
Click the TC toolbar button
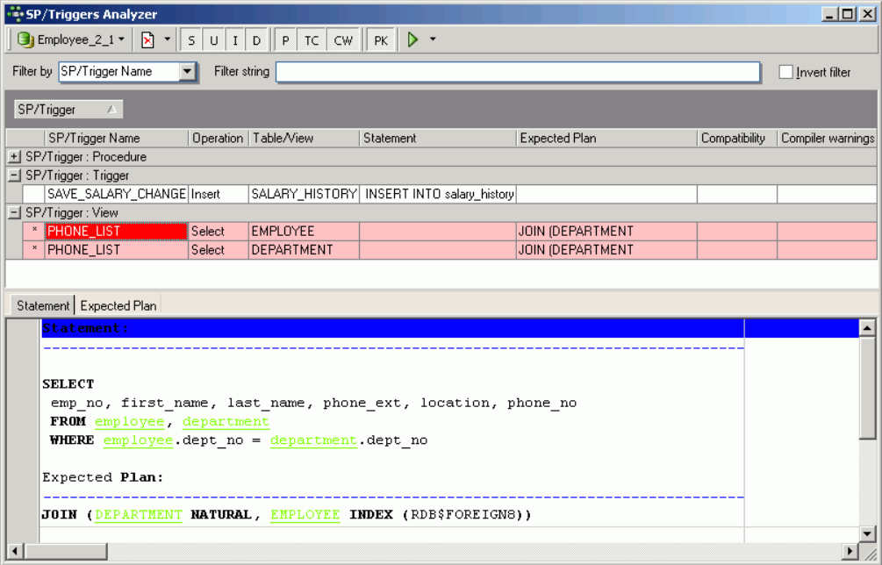click(312, 40)
